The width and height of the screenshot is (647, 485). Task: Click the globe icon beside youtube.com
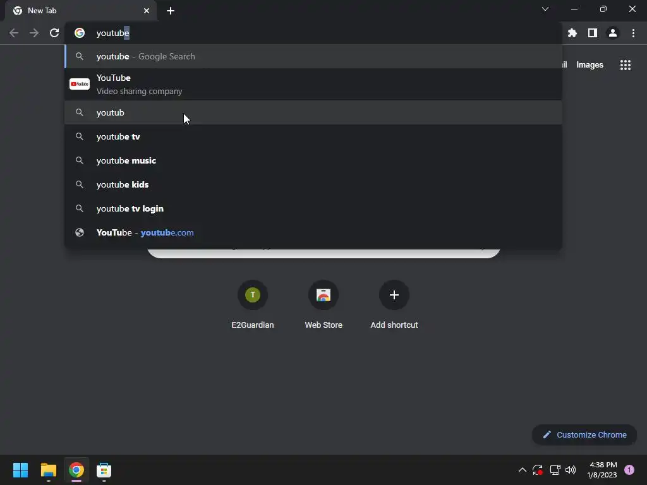pos(80,232)
